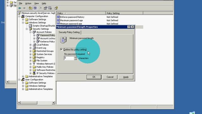Expand the System Services node
The width and height of the screenshot is (202, 114).
[30, 54]
